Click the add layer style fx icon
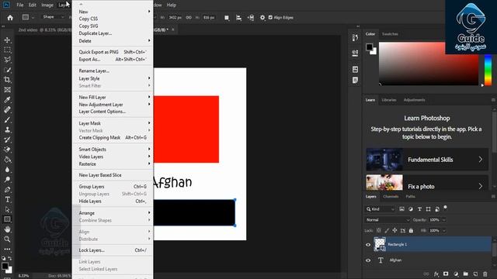Viewport: 497px width, 279px height. point(436,274)
